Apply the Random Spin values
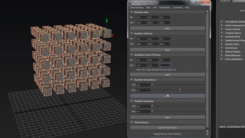This screenshot has width=245, height=138. tap(168, 29)
